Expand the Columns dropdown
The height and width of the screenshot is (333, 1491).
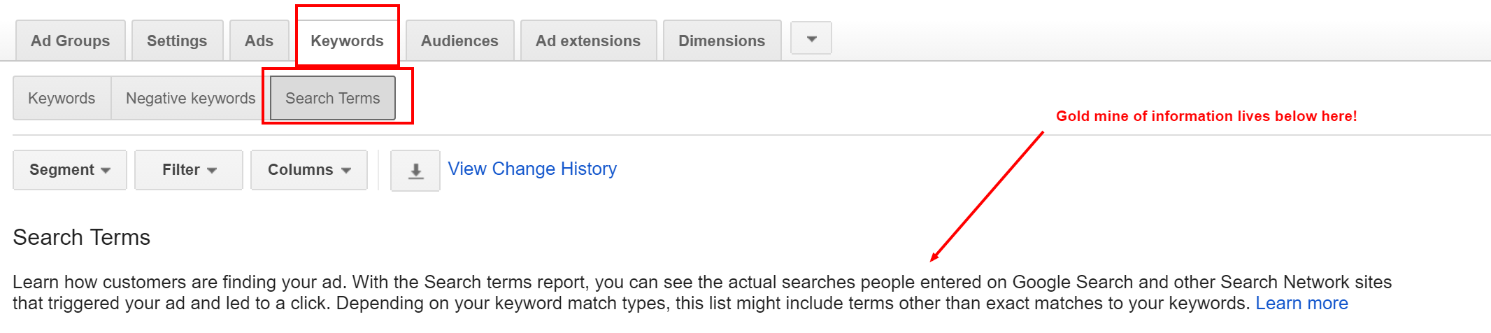pyautogui.click(x=309, y=170)
